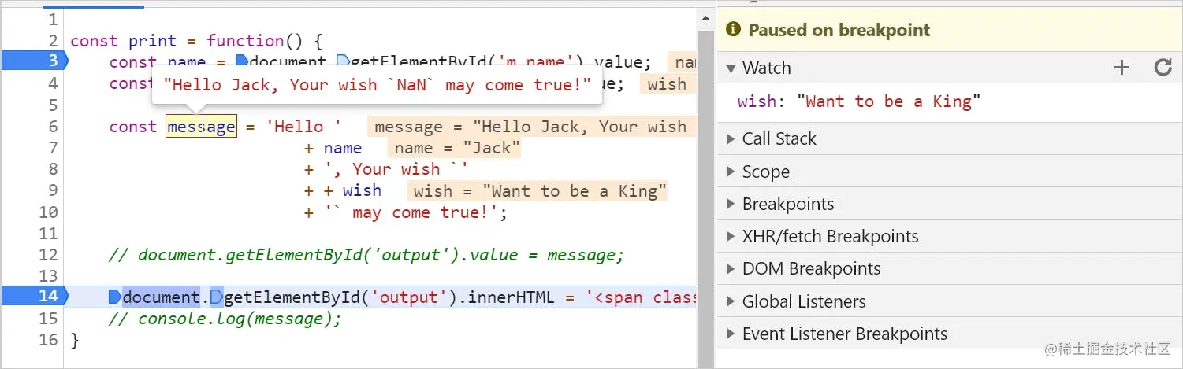Refresh the watch expressions
Viewport: 1183px width, 369px height.
pos(1163,68)
